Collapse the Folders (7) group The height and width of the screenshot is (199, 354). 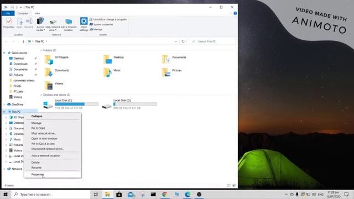[x=41, y=50]
